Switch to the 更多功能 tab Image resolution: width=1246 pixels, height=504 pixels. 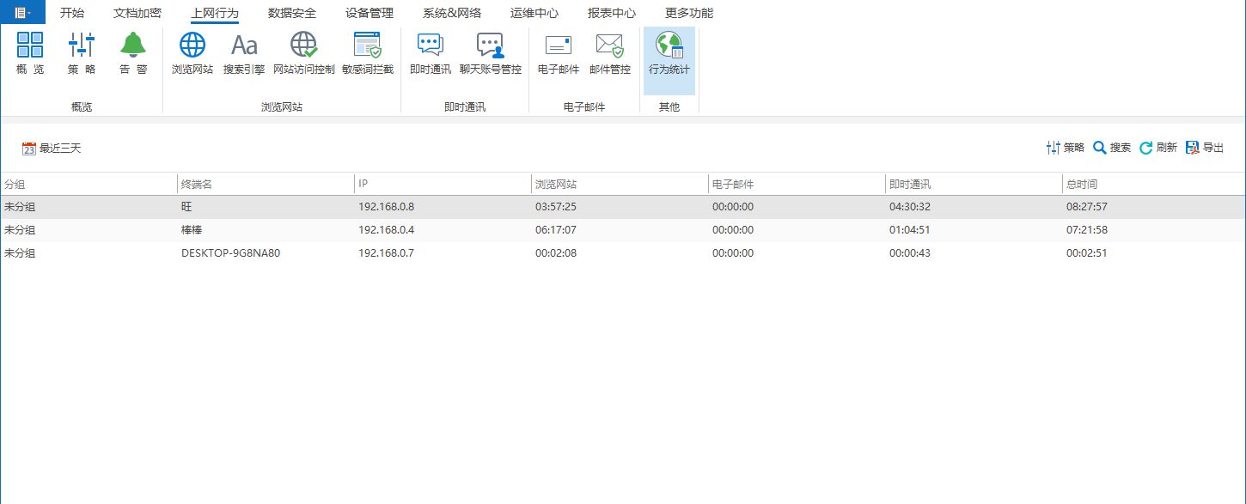(689, 13)
